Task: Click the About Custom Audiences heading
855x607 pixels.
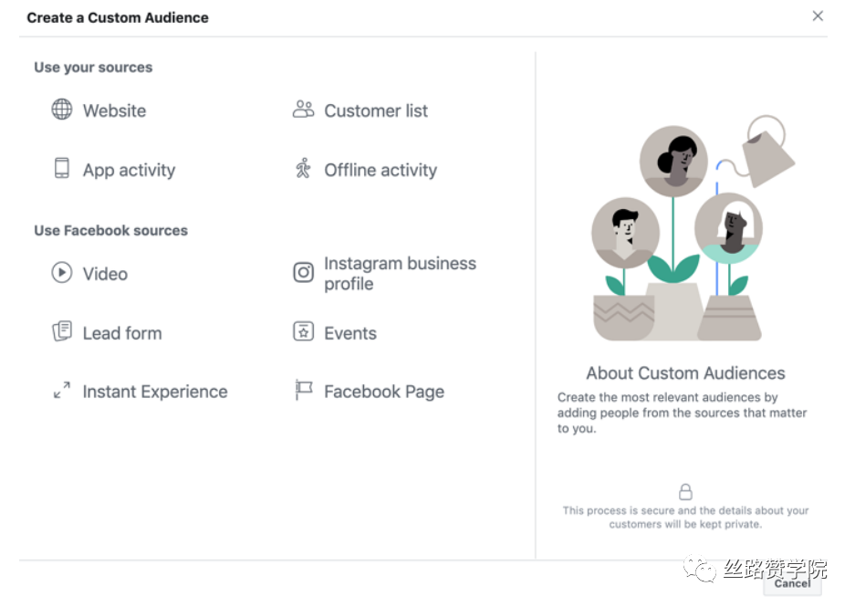Action: (685, 373)
